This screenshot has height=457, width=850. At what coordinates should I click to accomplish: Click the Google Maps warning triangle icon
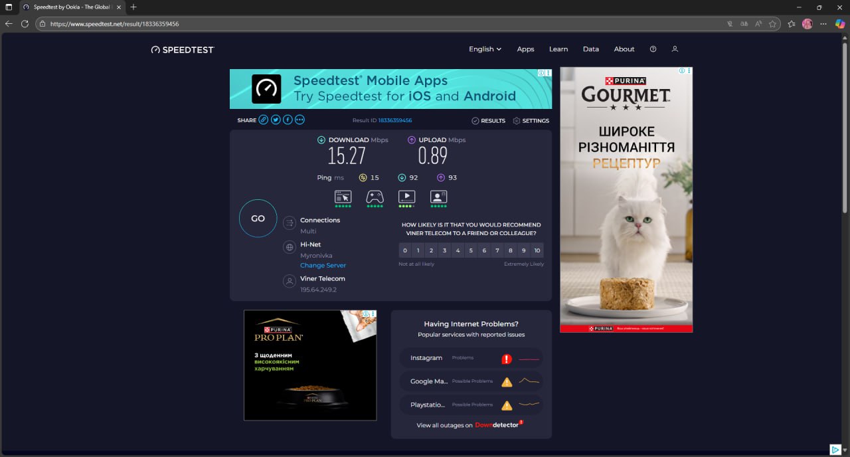507,382
